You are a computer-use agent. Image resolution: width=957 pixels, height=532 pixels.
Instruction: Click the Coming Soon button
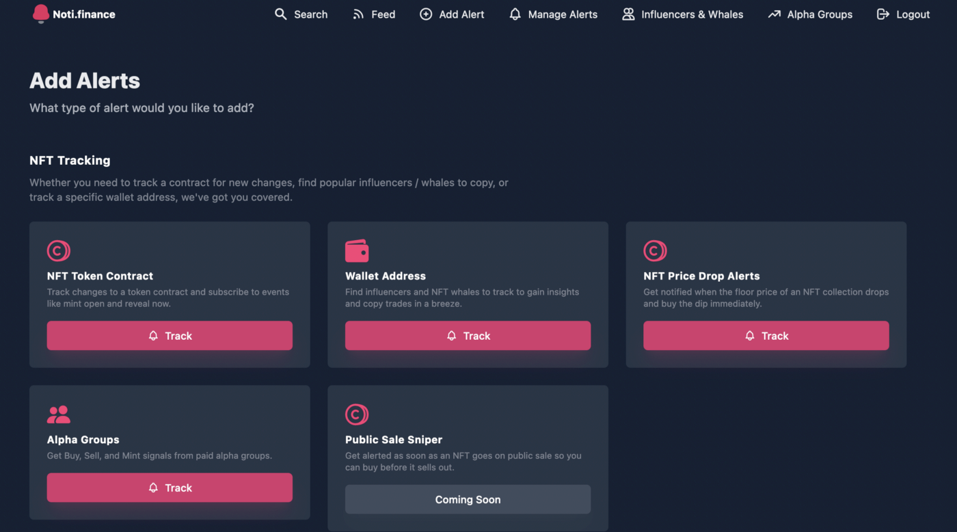click(x=468, y=500)
